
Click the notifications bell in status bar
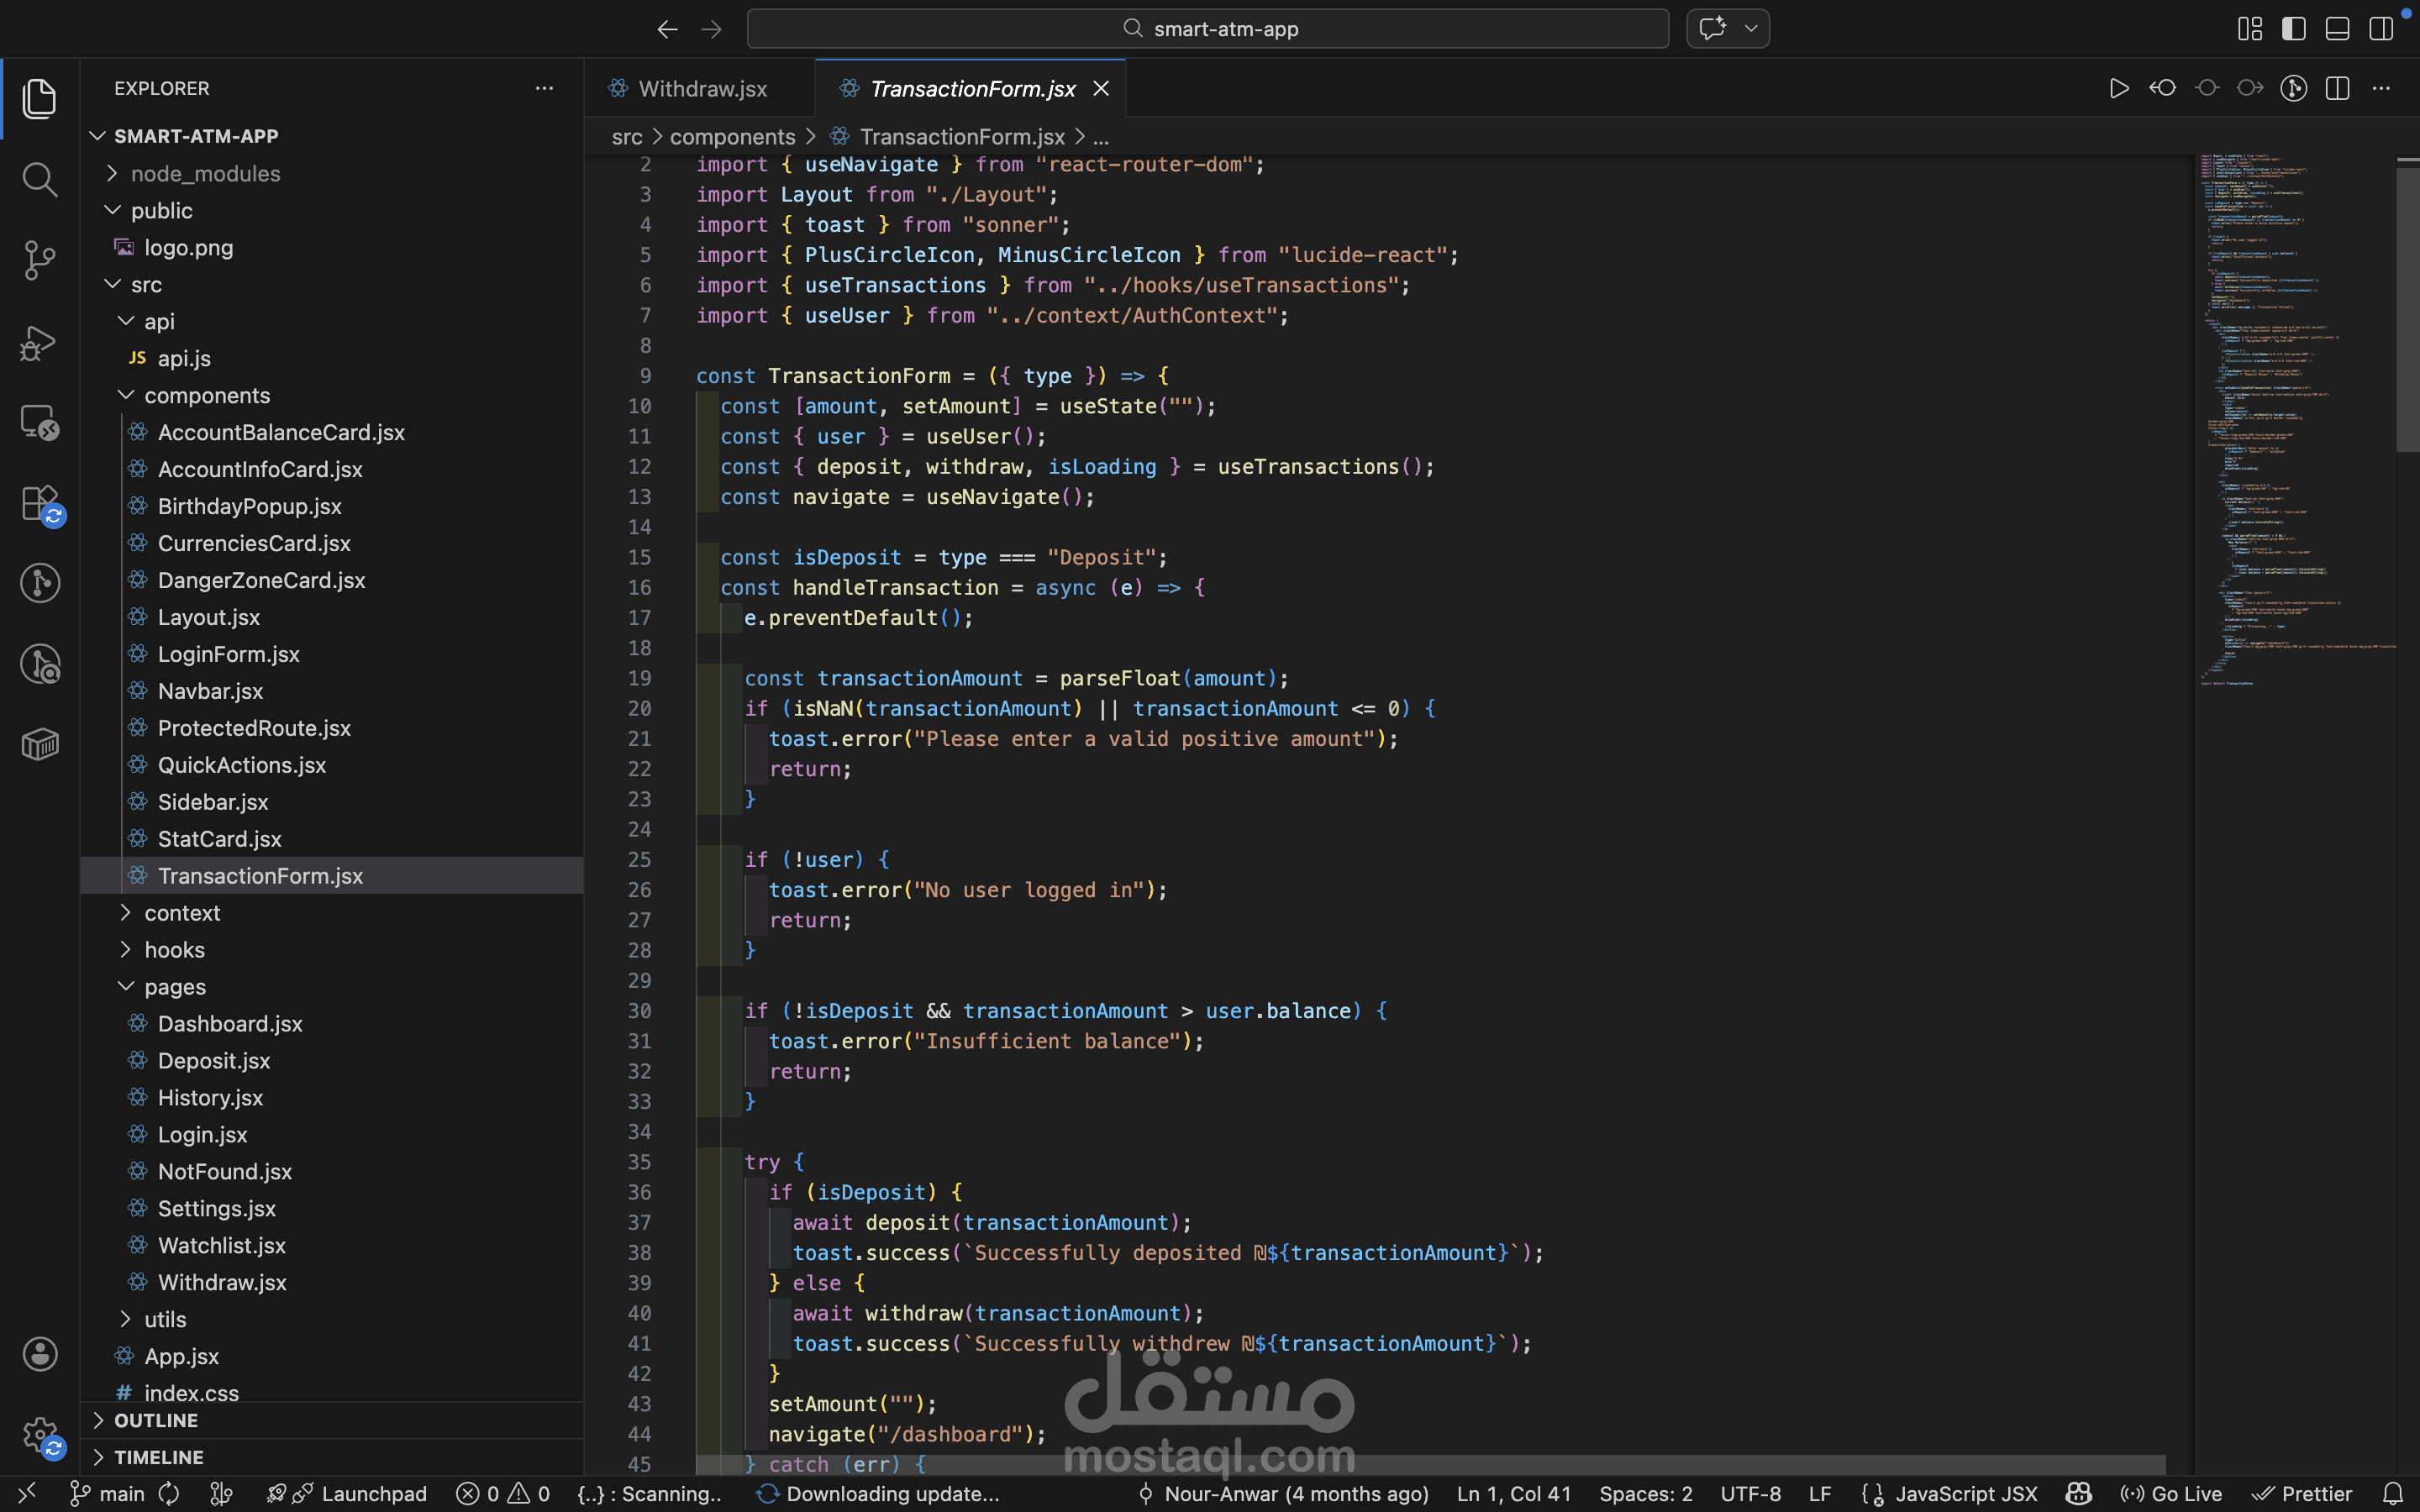point(2393,1493)
